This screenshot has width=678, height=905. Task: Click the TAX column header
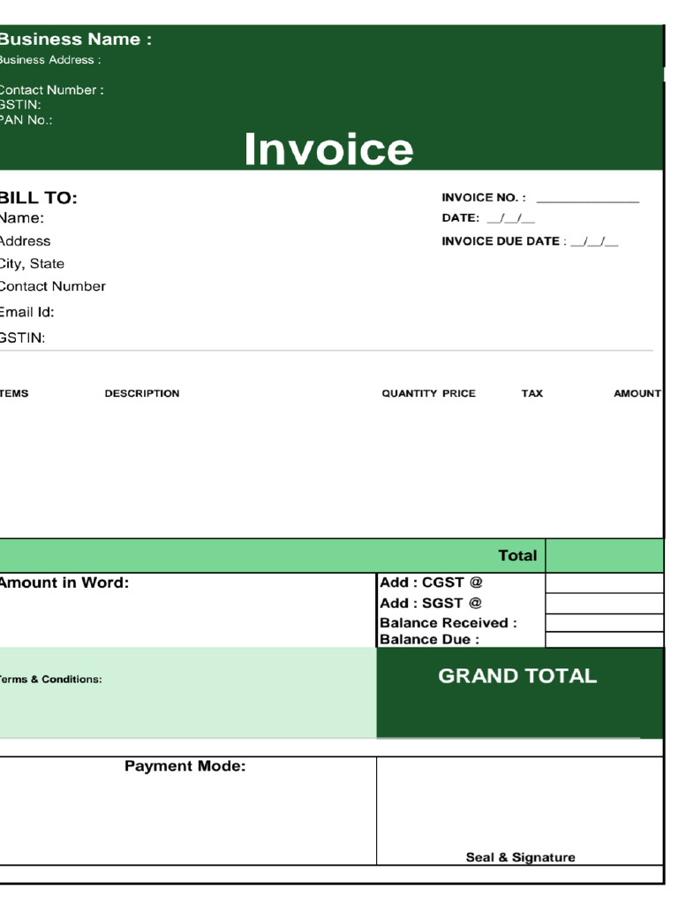(532, 393)
